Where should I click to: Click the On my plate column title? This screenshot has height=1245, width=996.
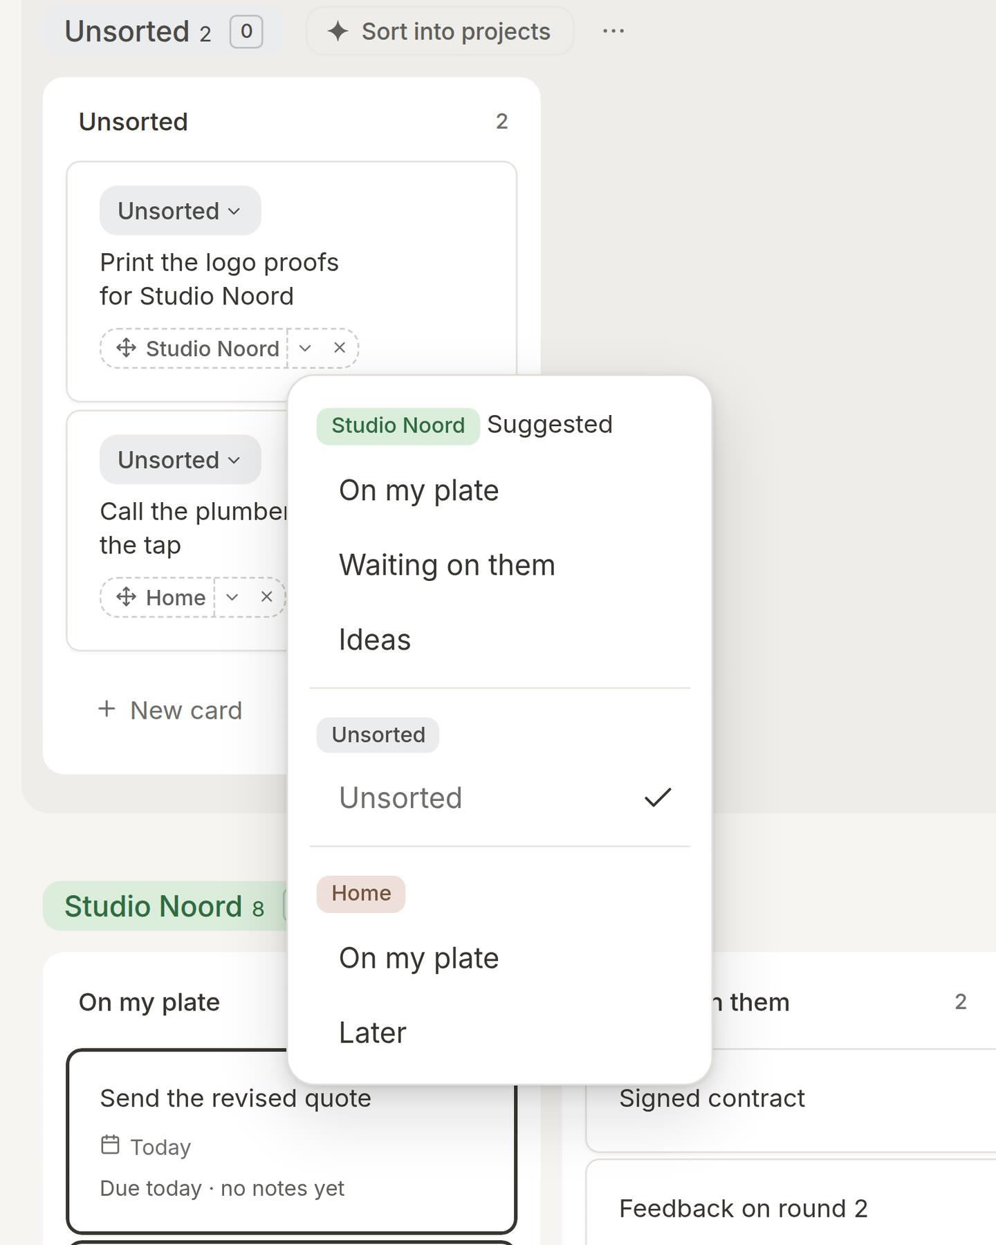point(149,1002)
